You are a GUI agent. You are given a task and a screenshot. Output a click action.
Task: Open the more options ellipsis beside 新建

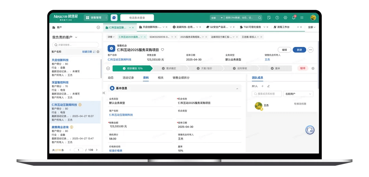coord(311,50)
